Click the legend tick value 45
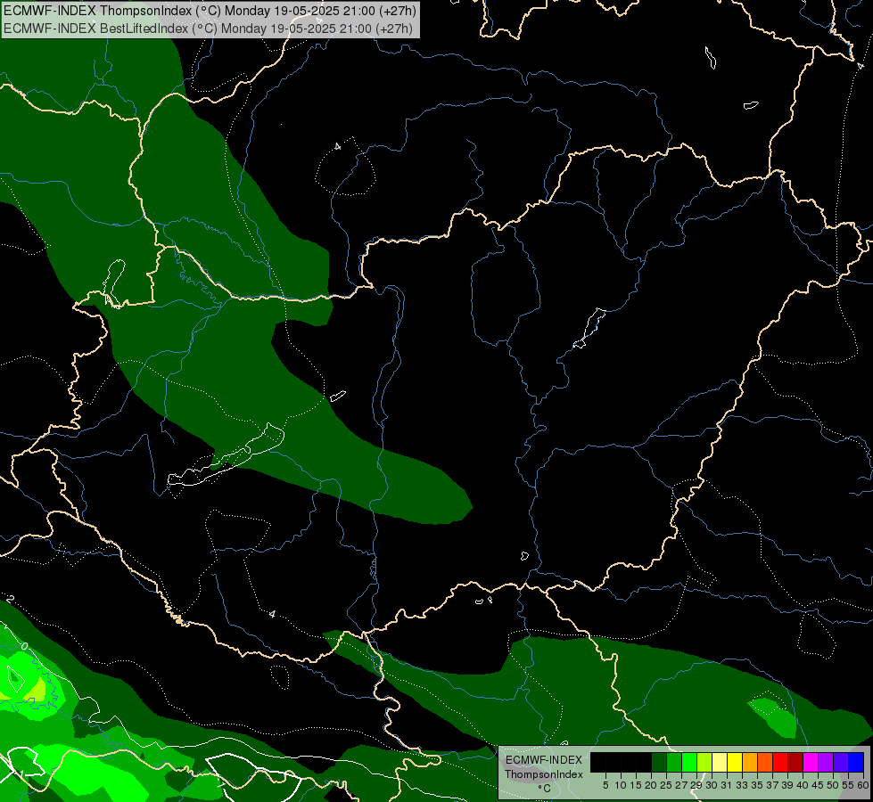The image size is (873, 802). click(x=818, y=785)
